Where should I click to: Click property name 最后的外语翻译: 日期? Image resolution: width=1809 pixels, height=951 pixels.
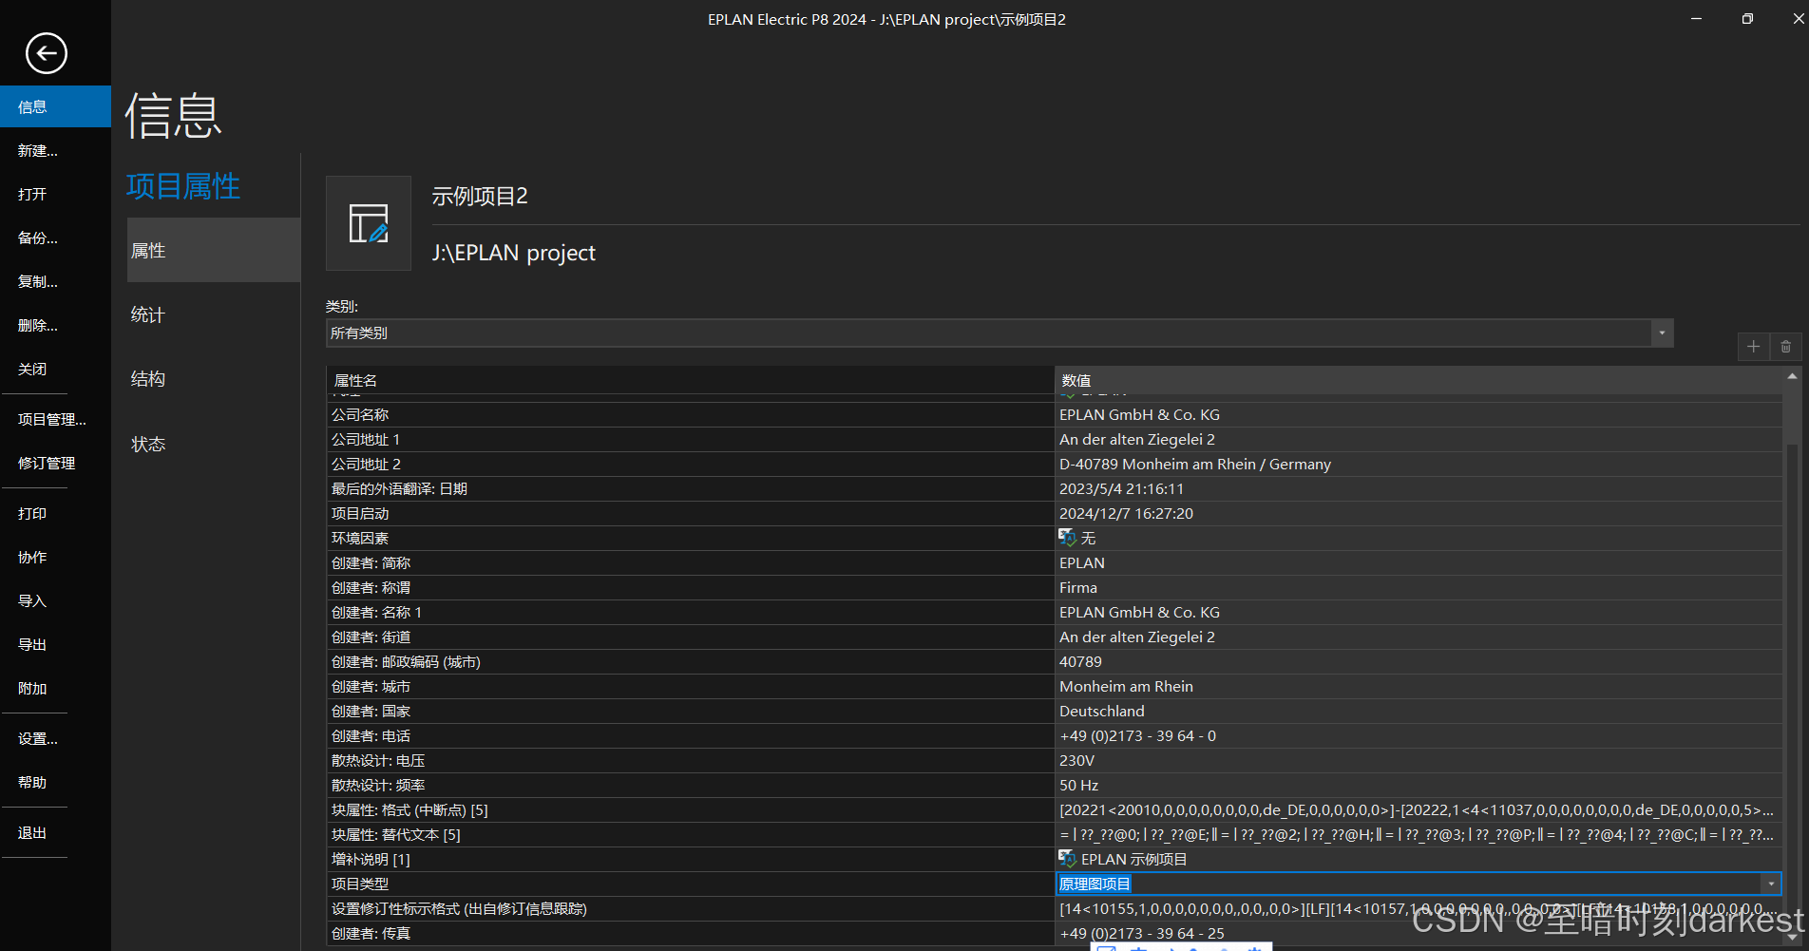690,488
